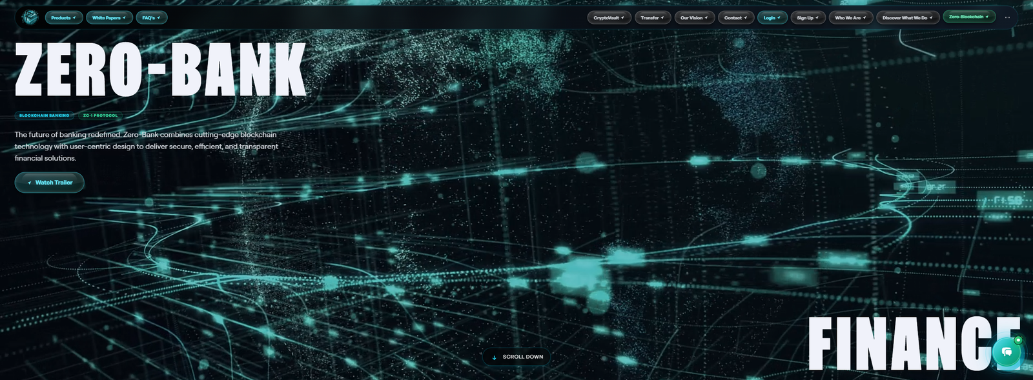Open the chat support bubble icon

pyautogui.click(x=1007, y=352)
